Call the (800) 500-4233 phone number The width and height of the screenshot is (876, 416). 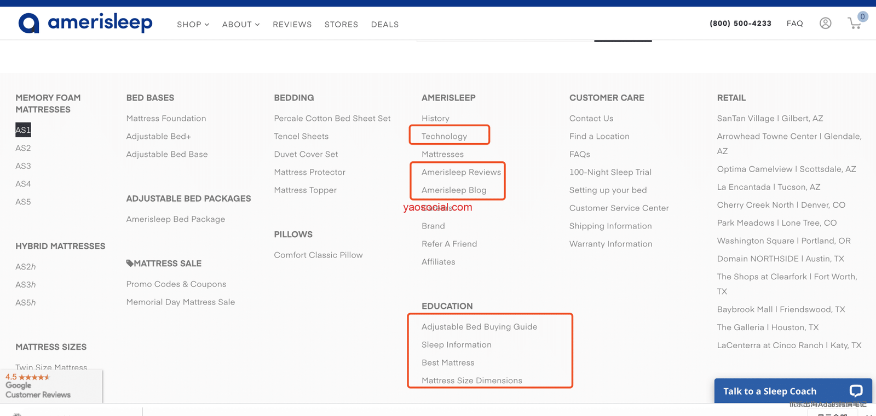point(740,24)
